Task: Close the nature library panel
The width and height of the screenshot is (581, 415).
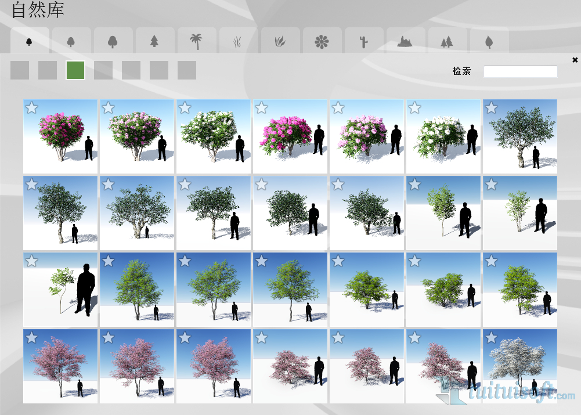Action: pos(575,60)
